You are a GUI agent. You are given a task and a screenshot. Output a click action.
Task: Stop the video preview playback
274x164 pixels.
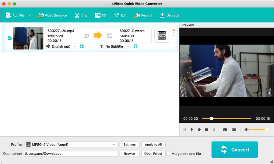pos(206,130)
